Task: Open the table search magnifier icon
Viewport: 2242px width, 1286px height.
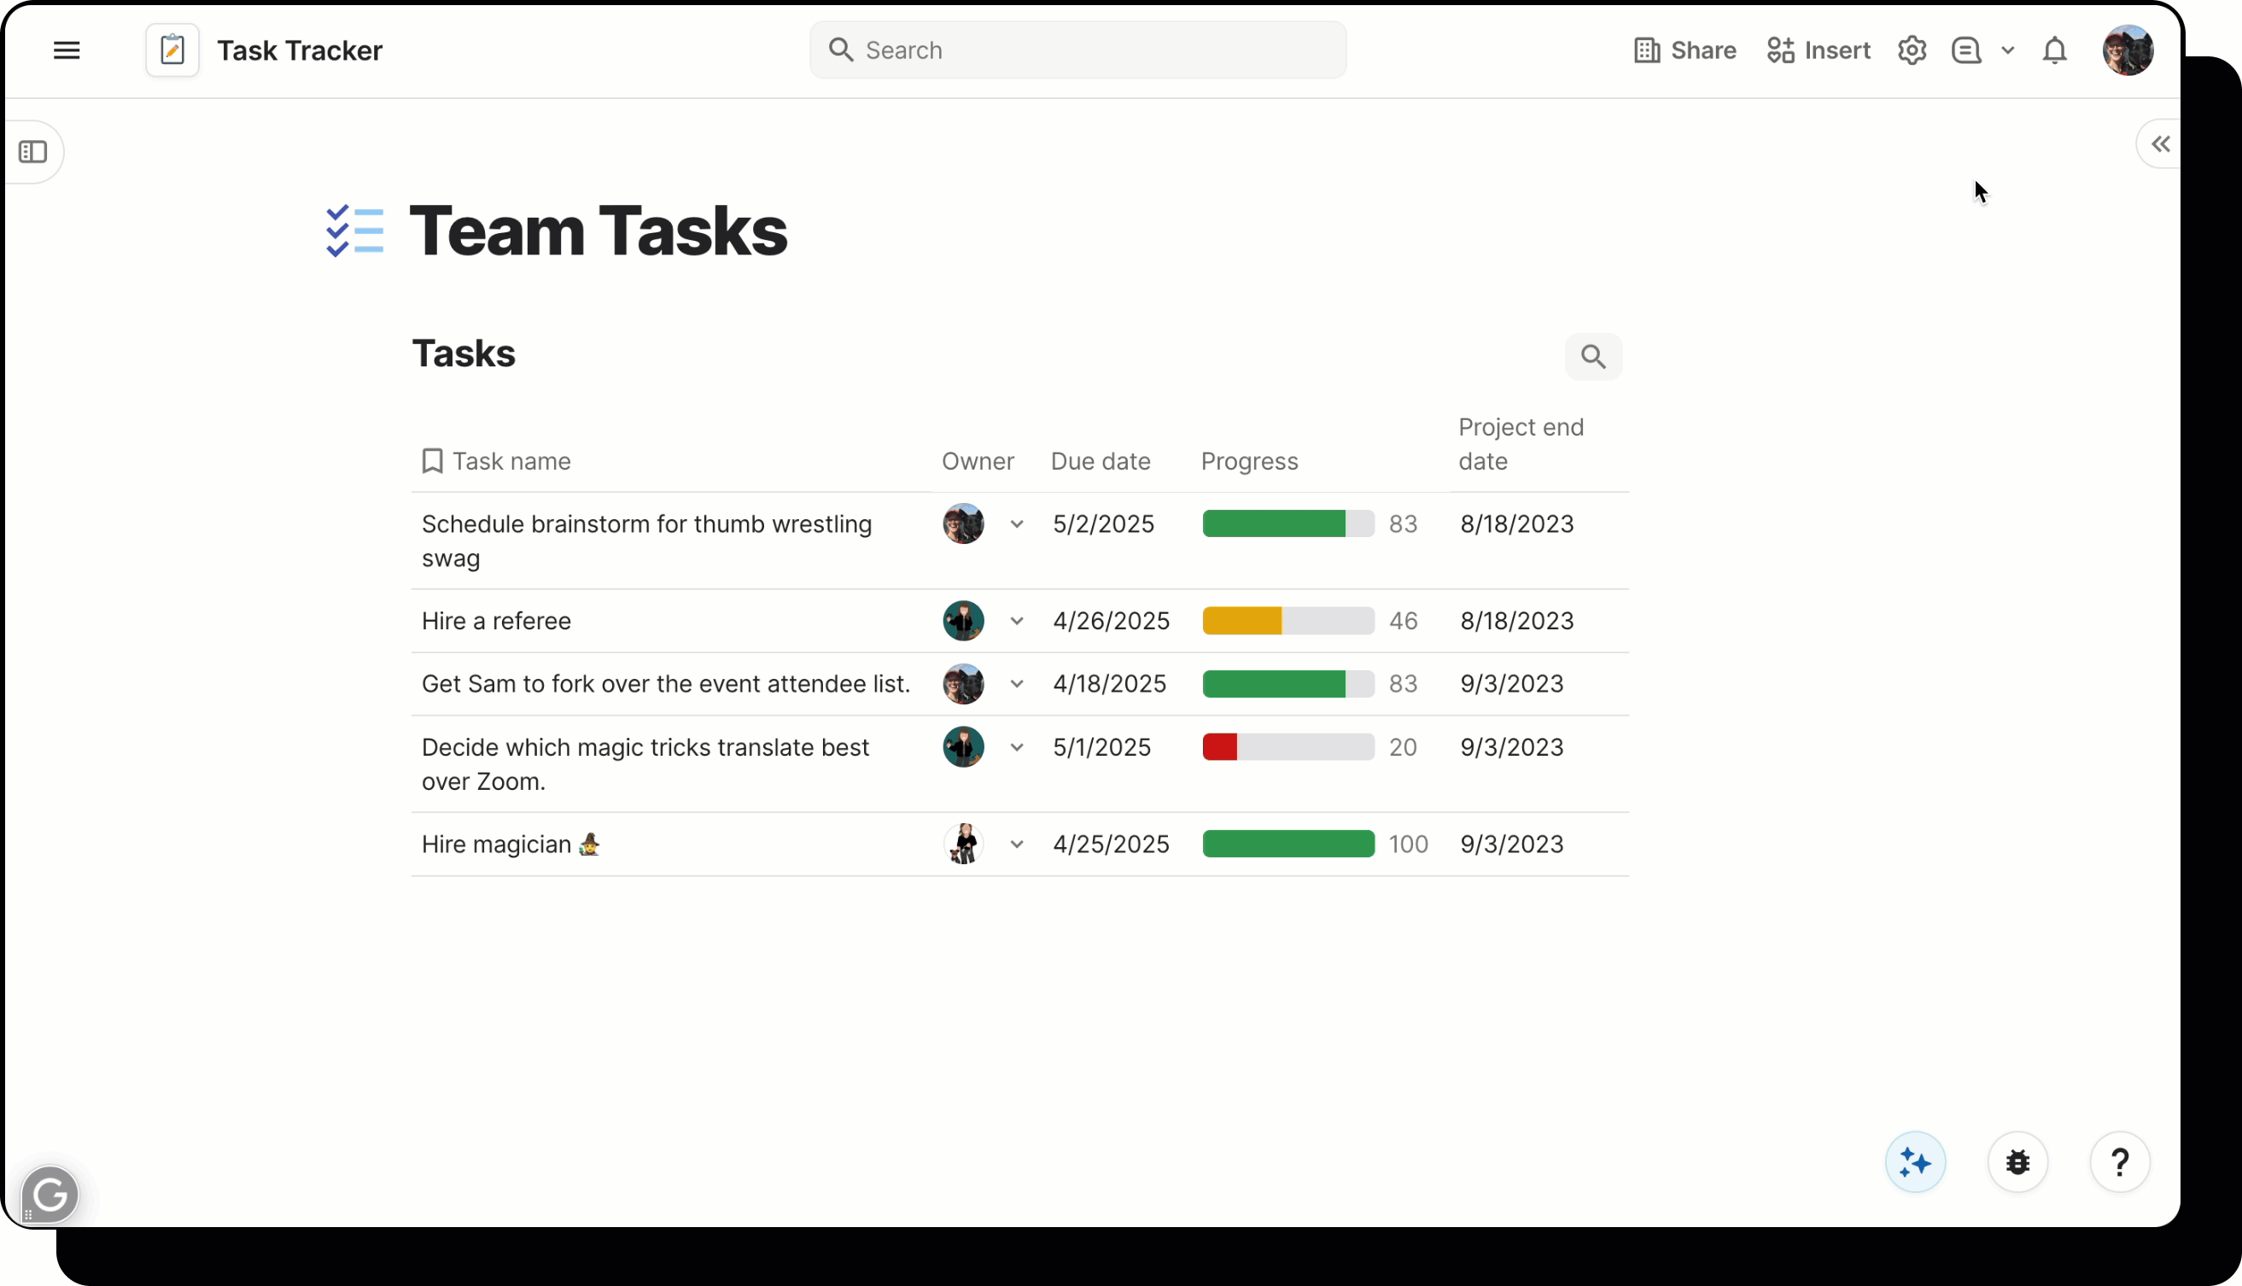Action: pos(1593,356)
